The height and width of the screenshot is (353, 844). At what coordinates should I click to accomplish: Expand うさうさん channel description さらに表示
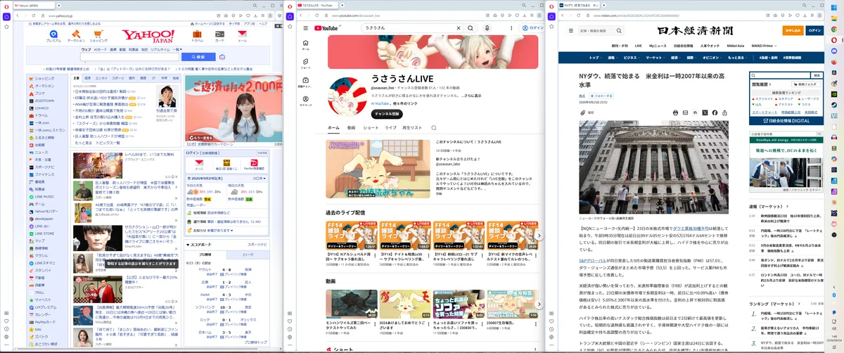[471, 95]
